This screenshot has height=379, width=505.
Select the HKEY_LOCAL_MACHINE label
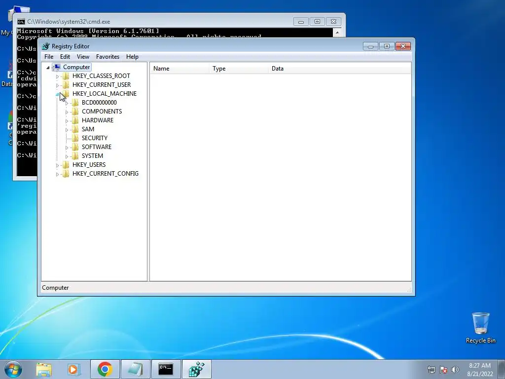(105, 93)
